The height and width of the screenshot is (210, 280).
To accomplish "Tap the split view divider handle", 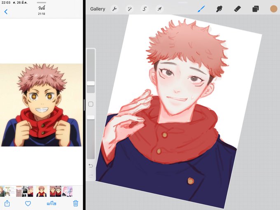I will [84, 105].
